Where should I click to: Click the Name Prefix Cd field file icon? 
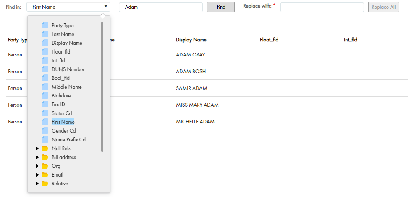click(x=45, y=140)
